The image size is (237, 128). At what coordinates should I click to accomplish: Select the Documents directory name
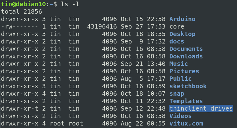click(x=186, y=49)
